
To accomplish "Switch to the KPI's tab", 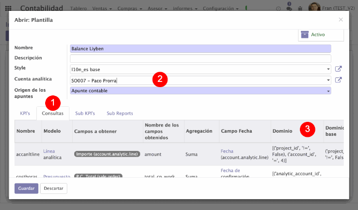I will [x=25, y=113].
